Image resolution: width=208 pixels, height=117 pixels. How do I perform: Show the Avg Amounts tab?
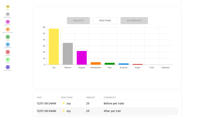pyautogui.click(x=134, y=21)
